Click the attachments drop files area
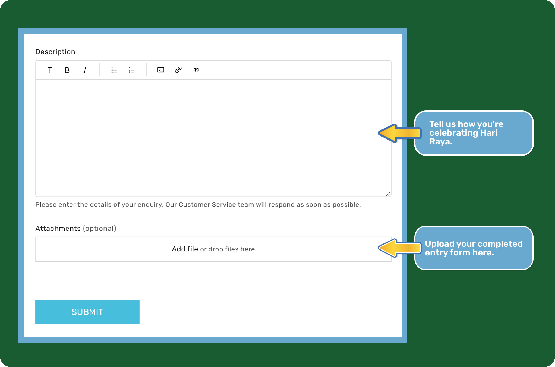This screenshot has width=555, height=367. (x=299, y=249)
